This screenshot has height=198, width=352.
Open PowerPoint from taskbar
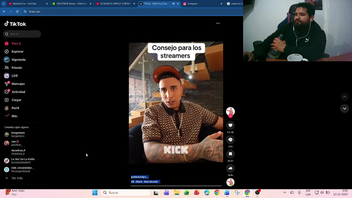(197, 193)
